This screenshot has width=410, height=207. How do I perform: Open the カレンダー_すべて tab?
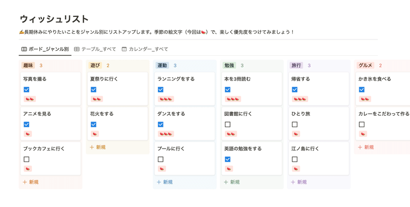(x=145, y=49)
